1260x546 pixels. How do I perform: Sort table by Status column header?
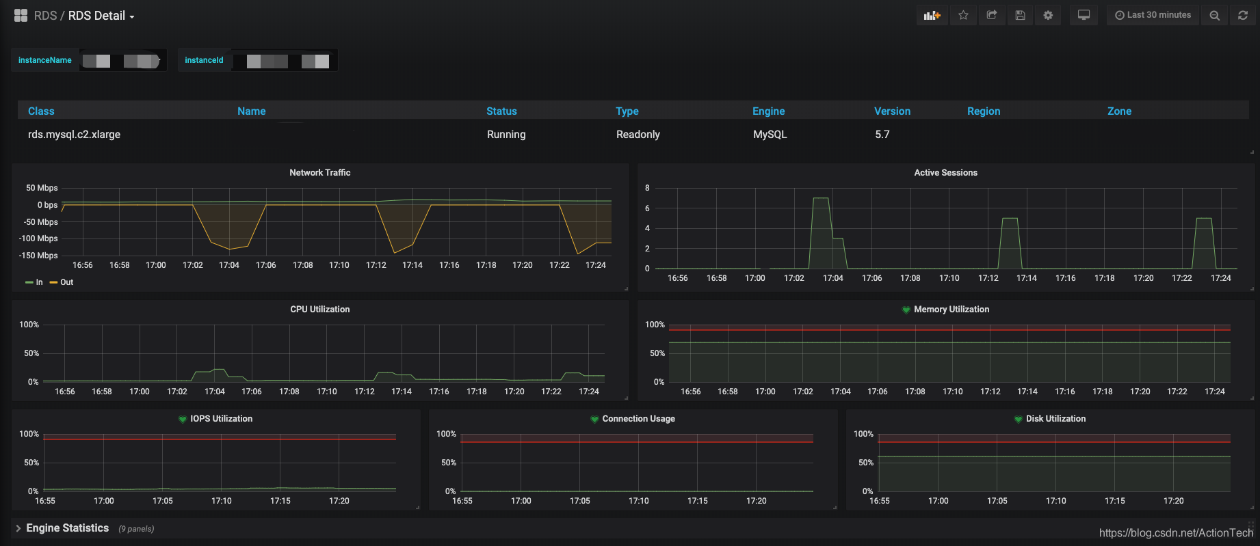coord(501,111)
